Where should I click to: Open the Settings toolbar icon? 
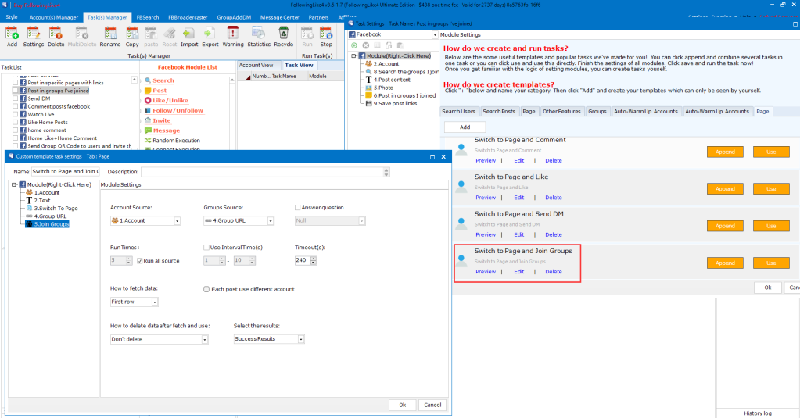click(x=33, y=37)
